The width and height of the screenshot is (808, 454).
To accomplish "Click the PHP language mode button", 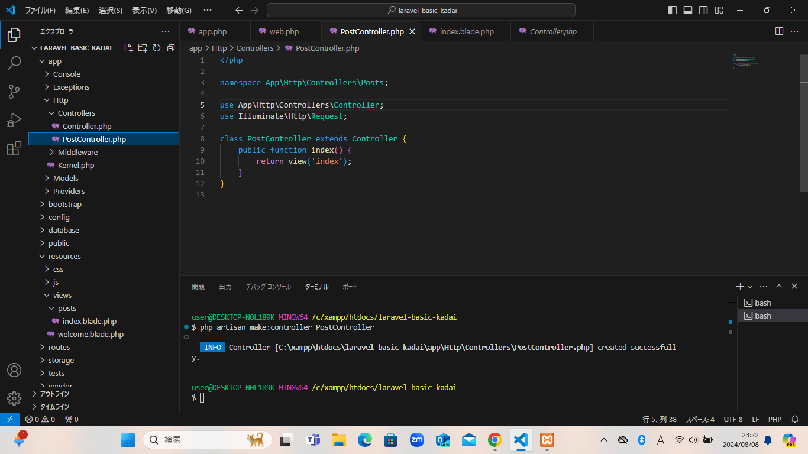I will coord(775,419).
